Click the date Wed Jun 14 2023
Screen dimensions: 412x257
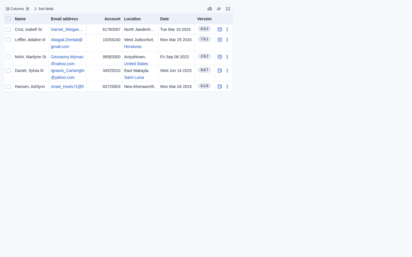tap(176, 71)
